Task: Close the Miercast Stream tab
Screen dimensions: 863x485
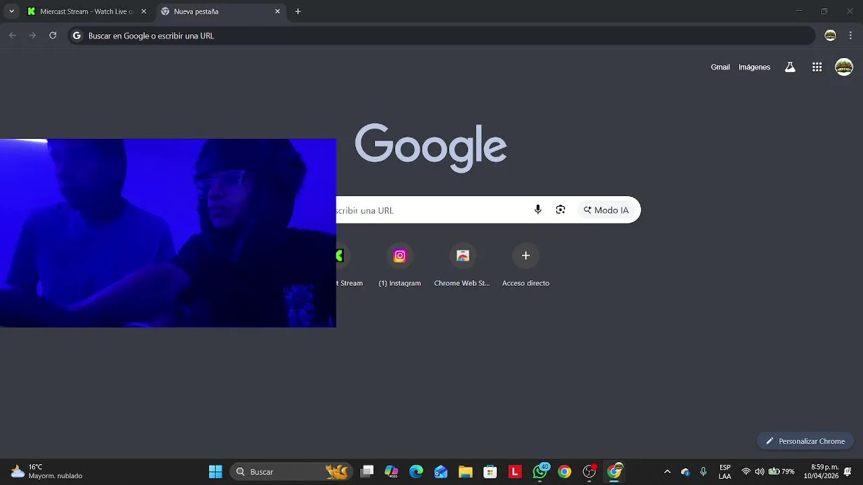Action: [x=143, y=11]
